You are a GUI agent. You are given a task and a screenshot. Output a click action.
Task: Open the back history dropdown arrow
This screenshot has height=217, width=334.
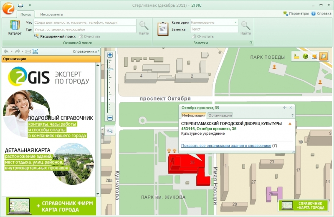(12, 51)
